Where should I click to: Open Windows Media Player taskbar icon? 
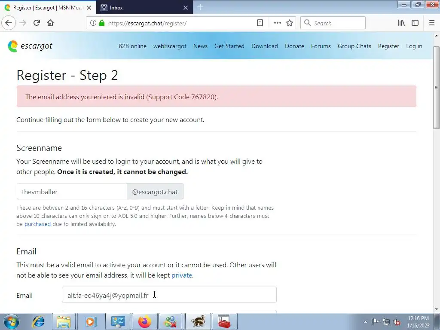pyautogui.click(x=90, y=321)
